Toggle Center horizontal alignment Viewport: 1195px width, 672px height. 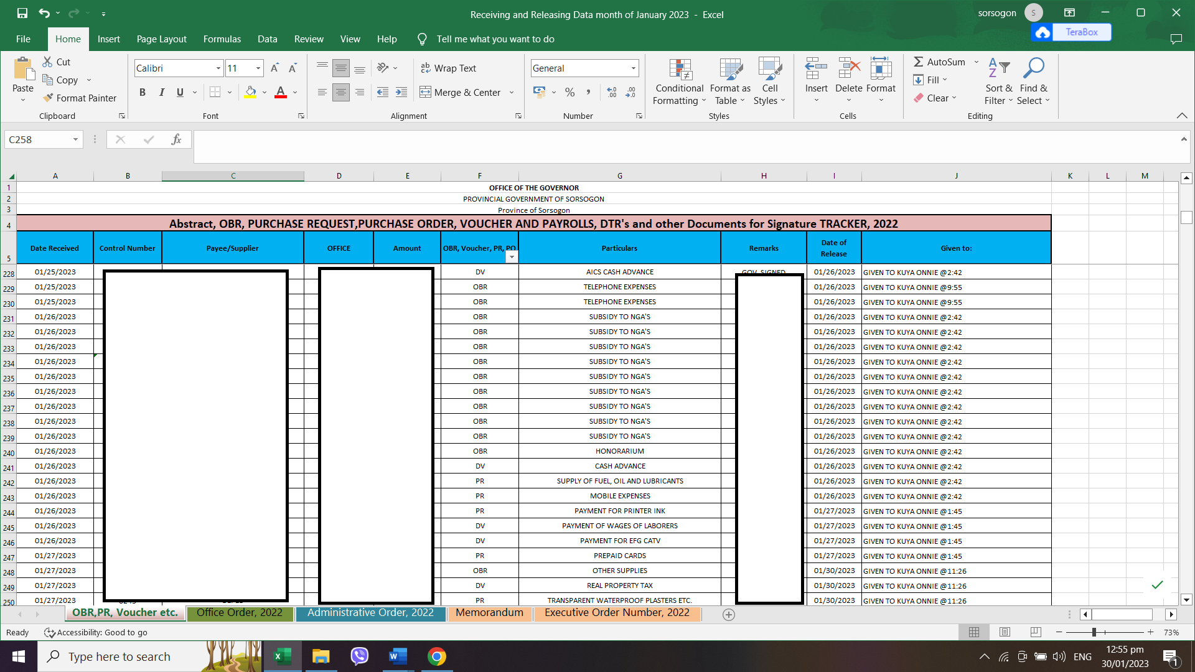pos(341,92)
